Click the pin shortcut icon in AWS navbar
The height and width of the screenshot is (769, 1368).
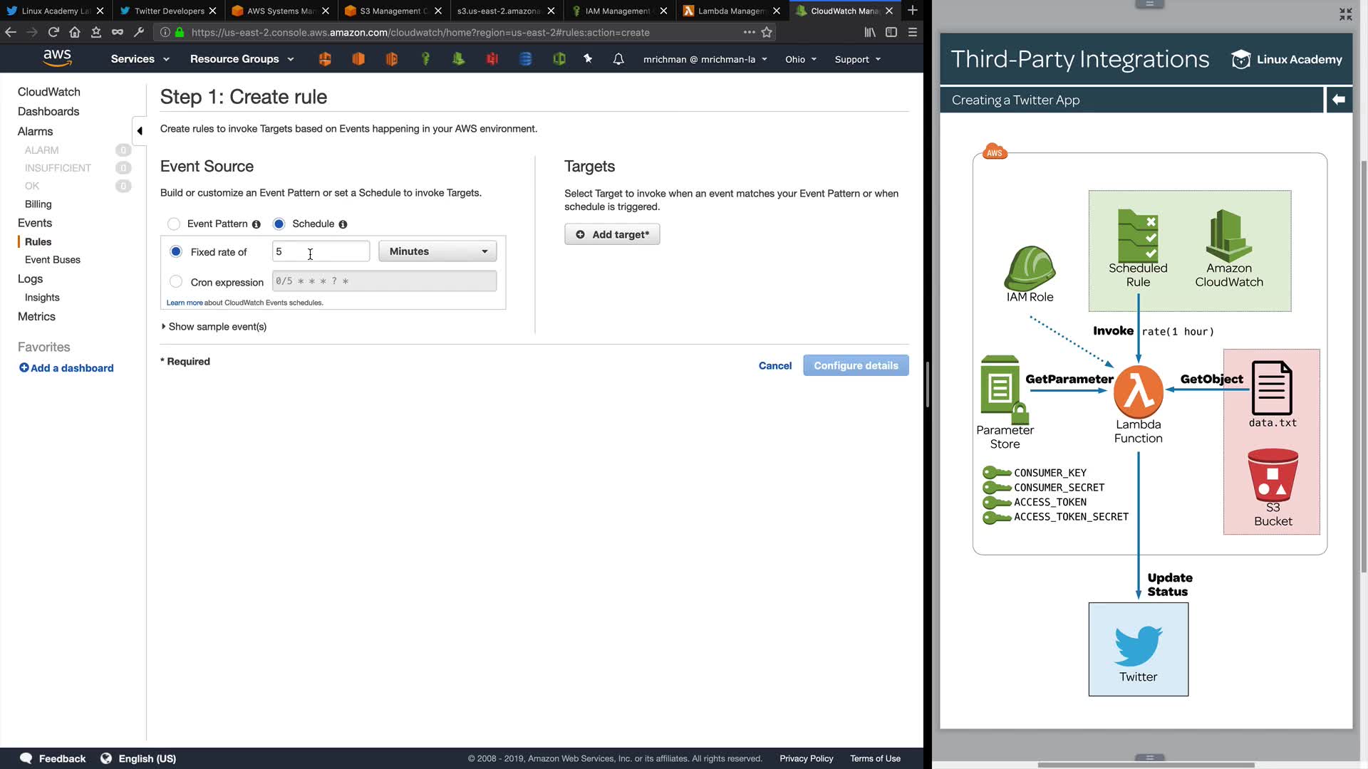[588, 59]
